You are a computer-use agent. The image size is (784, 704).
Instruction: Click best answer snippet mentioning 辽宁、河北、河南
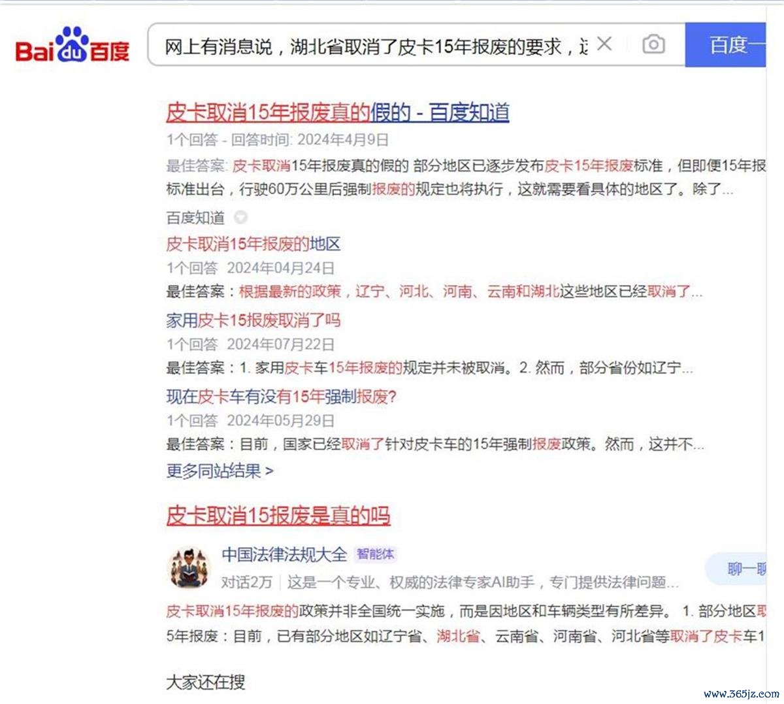434,292
